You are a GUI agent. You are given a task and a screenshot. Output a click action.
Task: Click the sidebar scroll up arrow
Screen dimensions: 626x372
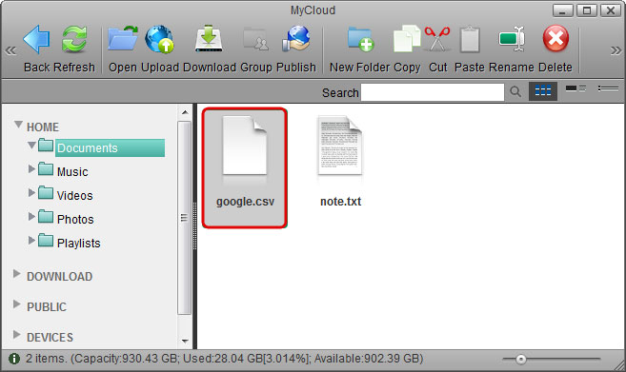coord(185,112)
